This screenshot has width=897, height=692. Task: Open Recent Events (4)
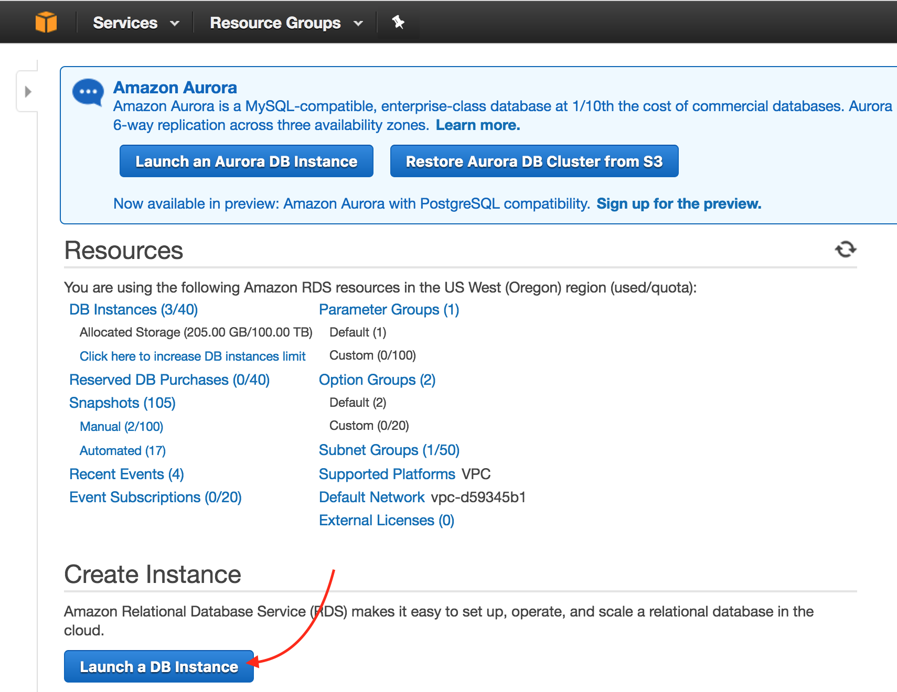click(126, 474)
